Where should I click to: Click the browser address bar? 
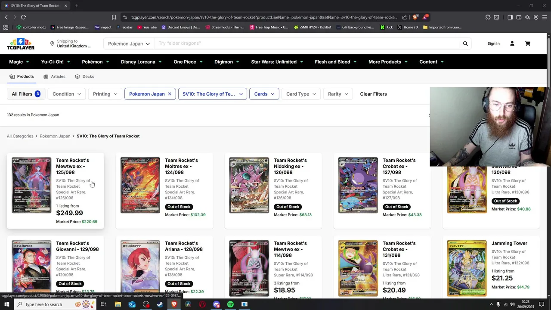(264, 17)
